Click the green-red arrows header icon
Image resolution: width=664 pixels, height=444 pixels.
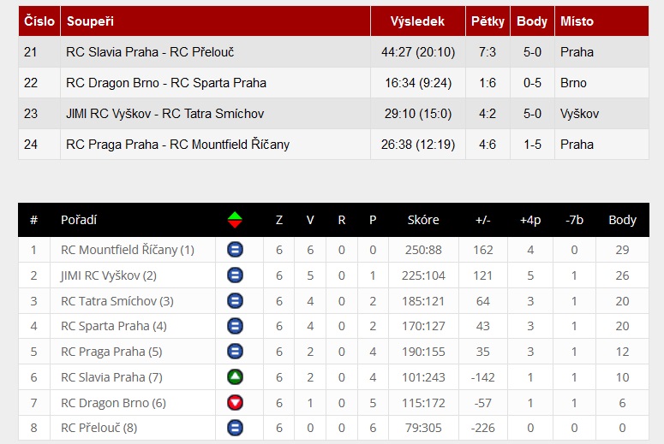pos(235,220)
